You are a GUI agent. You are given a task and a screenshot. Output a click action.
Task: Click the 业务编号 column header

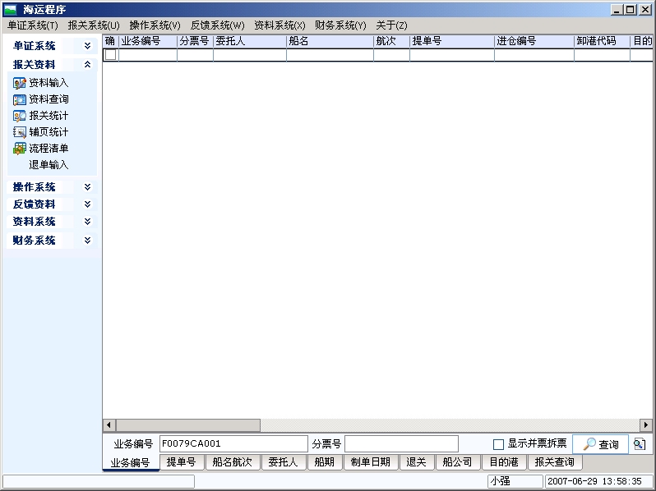coord(148,41)
